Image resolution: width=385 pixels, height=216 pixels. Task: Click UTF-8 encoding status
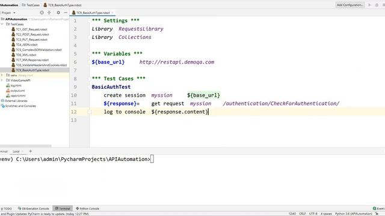tap(313, 214)
